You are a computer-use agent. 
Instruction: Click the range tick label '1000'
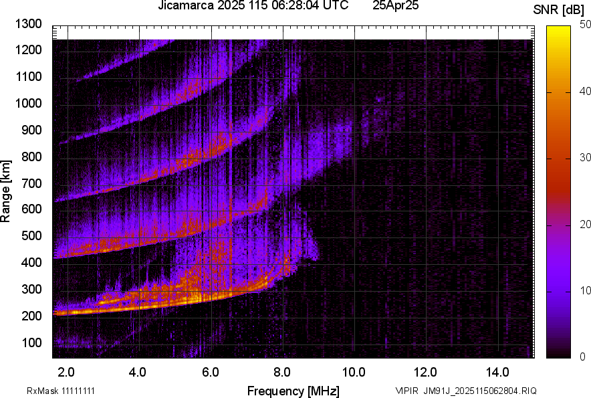click(x=29, y=103)
